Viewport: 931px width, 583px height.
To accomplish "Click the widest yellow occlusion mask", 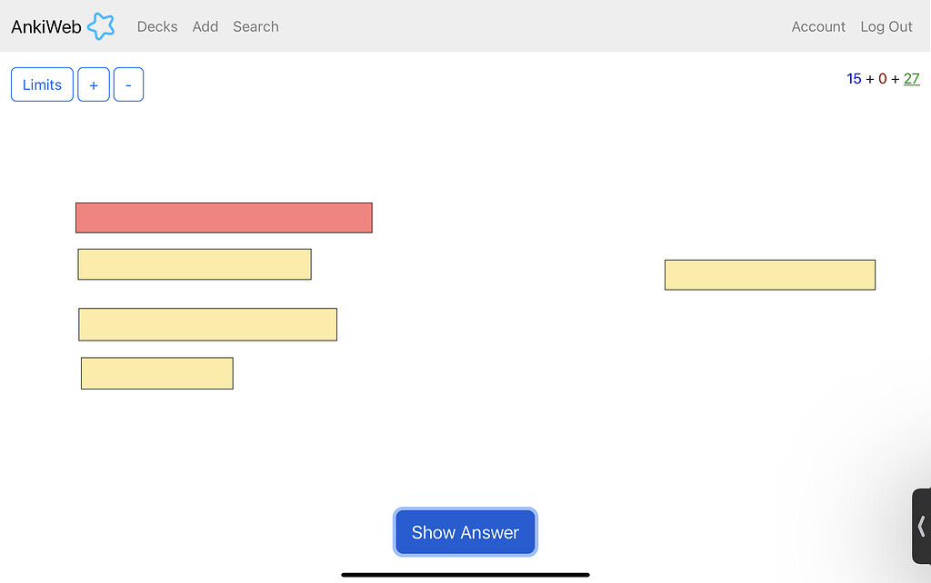I will 207,324.
